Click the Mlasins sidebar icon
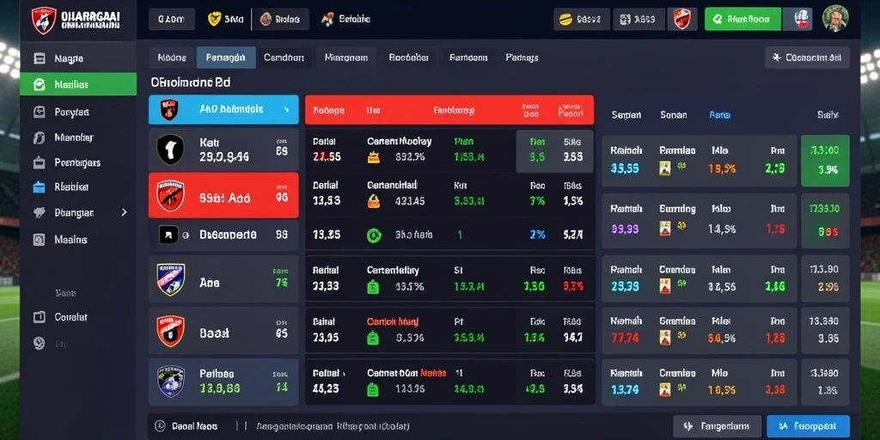The height and width of the screenshot is (440, 880). [39, 240]
